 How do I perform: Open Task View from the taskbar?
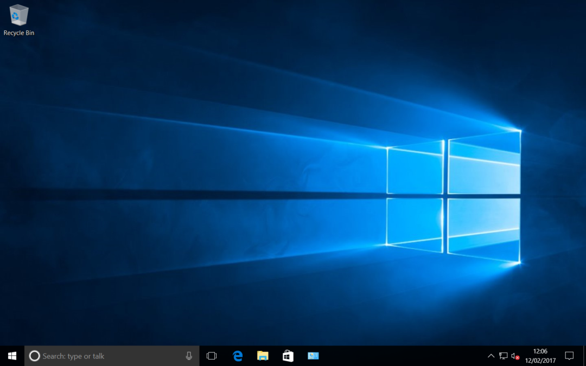point(212,356)
